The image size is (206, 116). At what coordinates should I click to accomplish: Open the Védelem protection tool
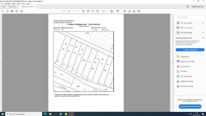183,71
